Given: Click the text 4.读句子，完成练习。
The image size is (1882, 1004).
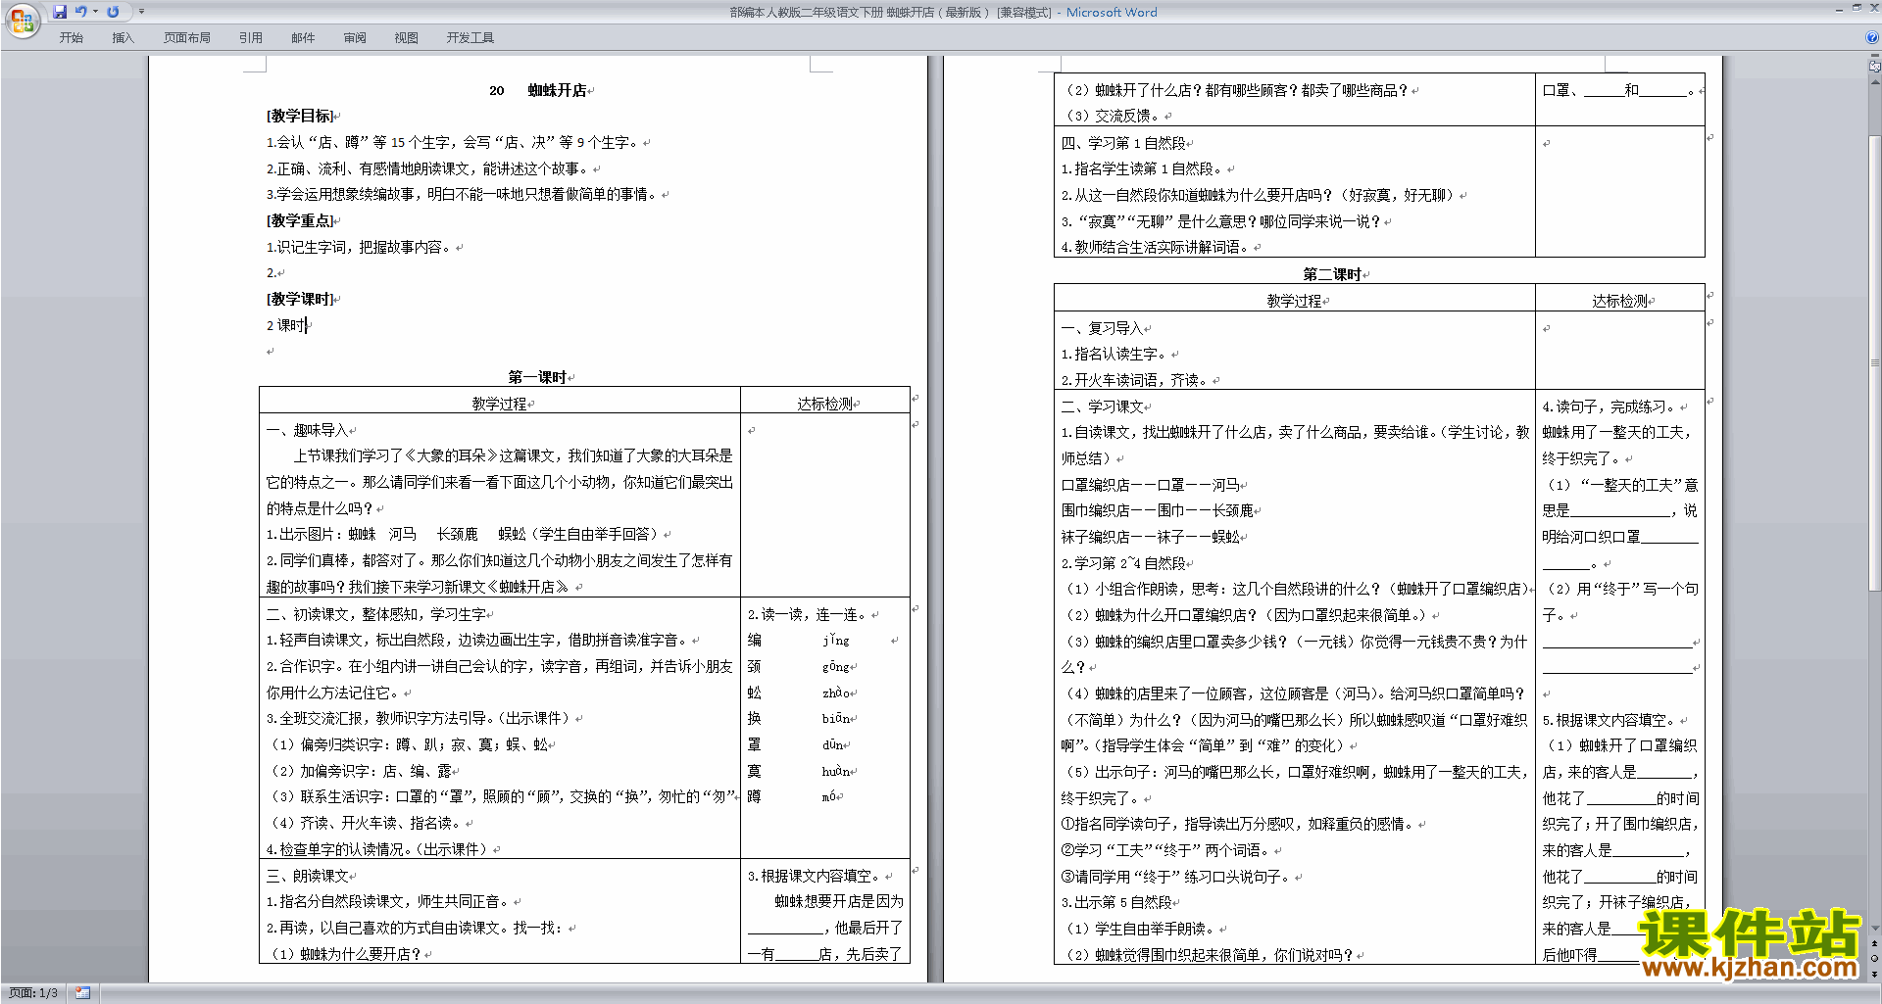Looking at the screenshot, I should coord(1610,406).
